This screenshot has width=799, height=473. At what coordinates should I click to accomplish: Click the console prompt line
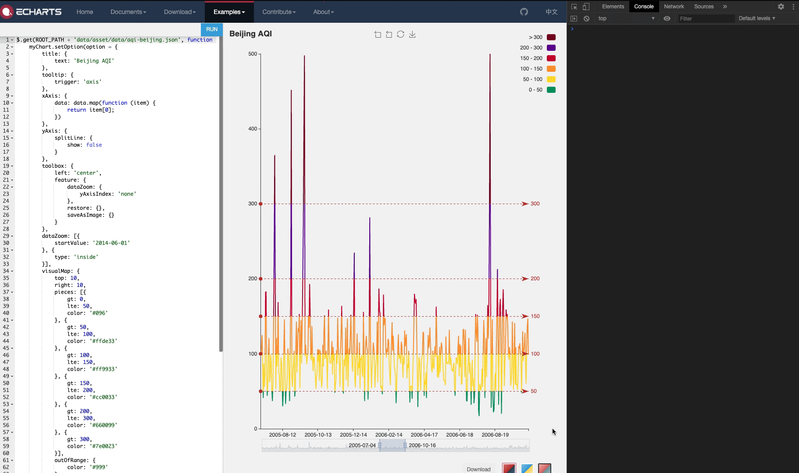click(x=683, y=29)
